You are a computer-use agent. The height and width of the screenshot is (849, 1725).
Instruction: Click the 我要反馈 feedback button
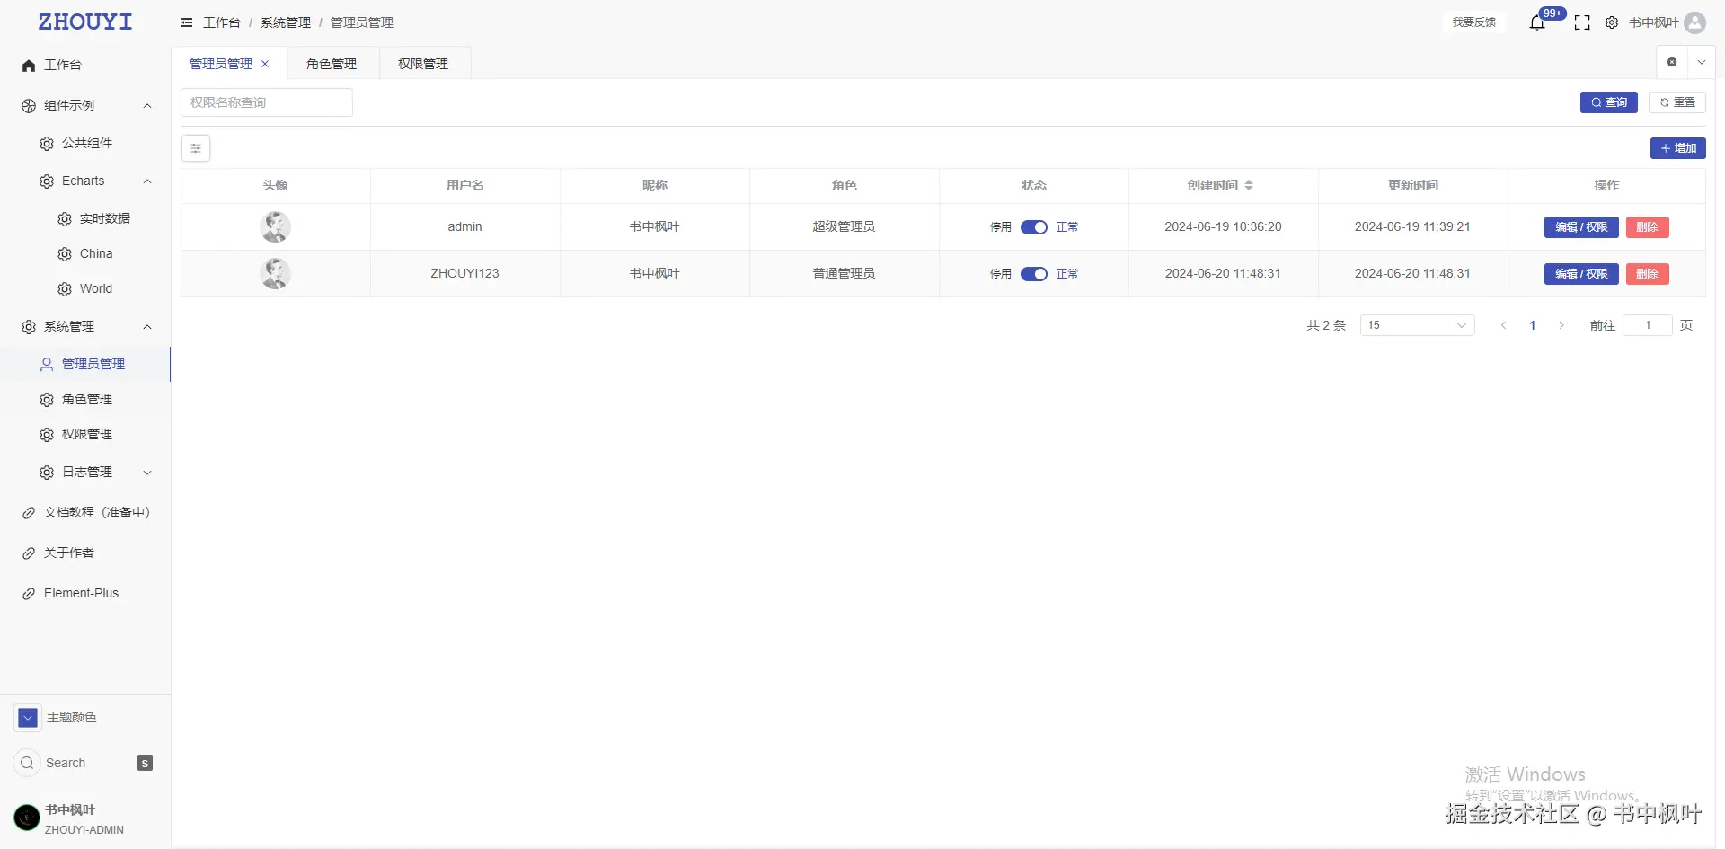pos(1474,22)
